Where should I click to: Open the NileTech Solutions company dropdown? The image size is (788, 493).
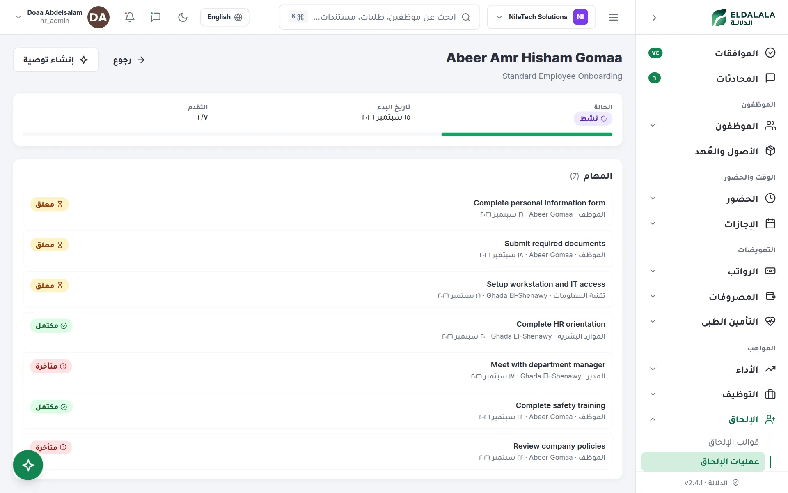(541, 17)
